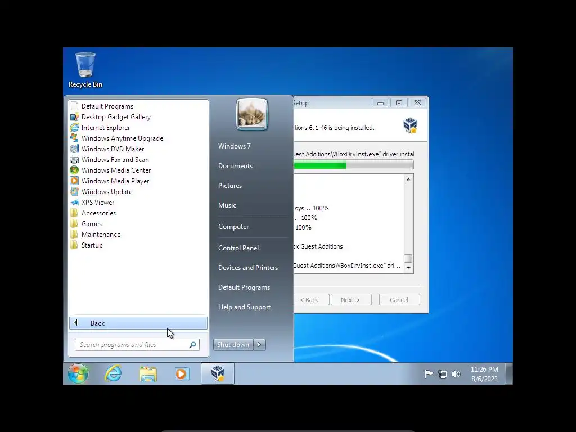Expand the Startup folder

pyautogui.click(x=92, y=245)
